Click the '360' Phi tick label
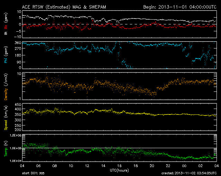The height and width of the screenshot is (176, 221). [x=18, y=43]
